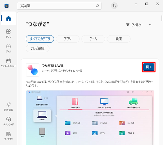
Task: Open the エンターテイメント section in the sidebar
Action: [x=8, y=63]
